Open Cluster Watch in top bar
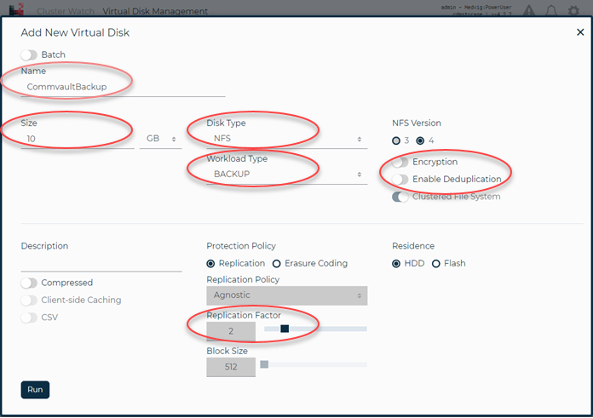Image resolution: width=593 pixels, height=418 pixels. [x=66, y=11]
